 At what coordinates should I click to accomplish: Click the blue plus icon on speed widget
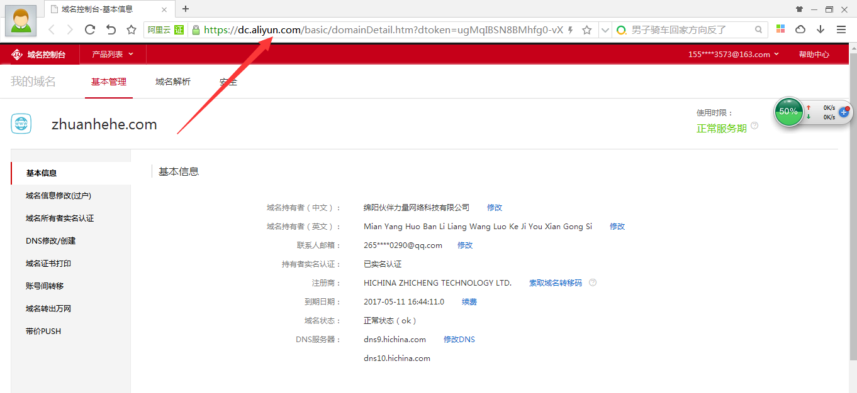tap(844, 112)
